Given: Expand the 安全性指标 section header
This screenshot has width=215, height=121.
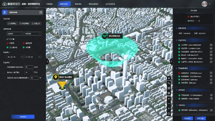Looking at the screenshot, I should pyautogui.click(x=194, y=40).
